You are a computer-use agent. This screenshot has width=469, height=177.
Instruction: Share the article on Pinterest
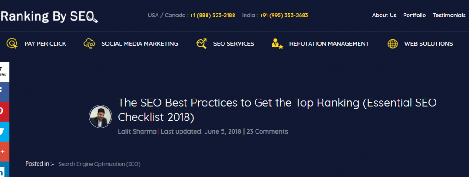coord(5,112)
